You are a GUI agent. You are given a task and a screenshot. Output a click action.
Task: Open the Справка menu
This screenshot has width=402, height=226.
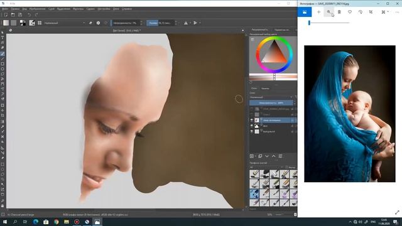(x=127, y=9)
